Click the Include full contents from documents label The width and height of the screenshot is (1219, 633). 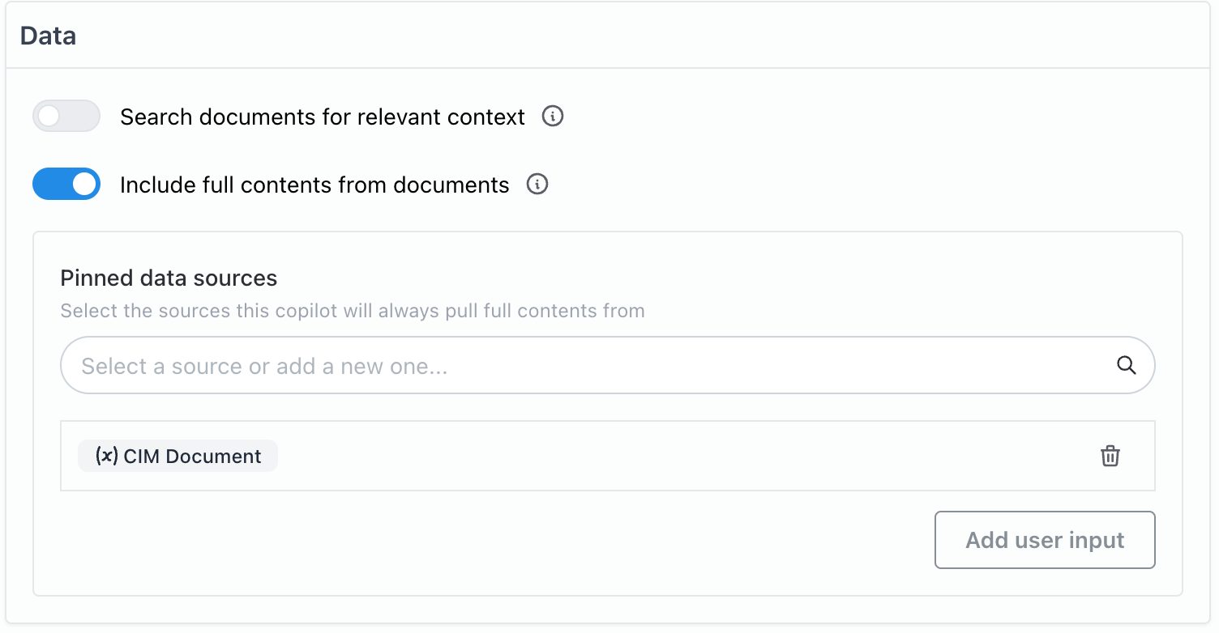click(314, 185)
